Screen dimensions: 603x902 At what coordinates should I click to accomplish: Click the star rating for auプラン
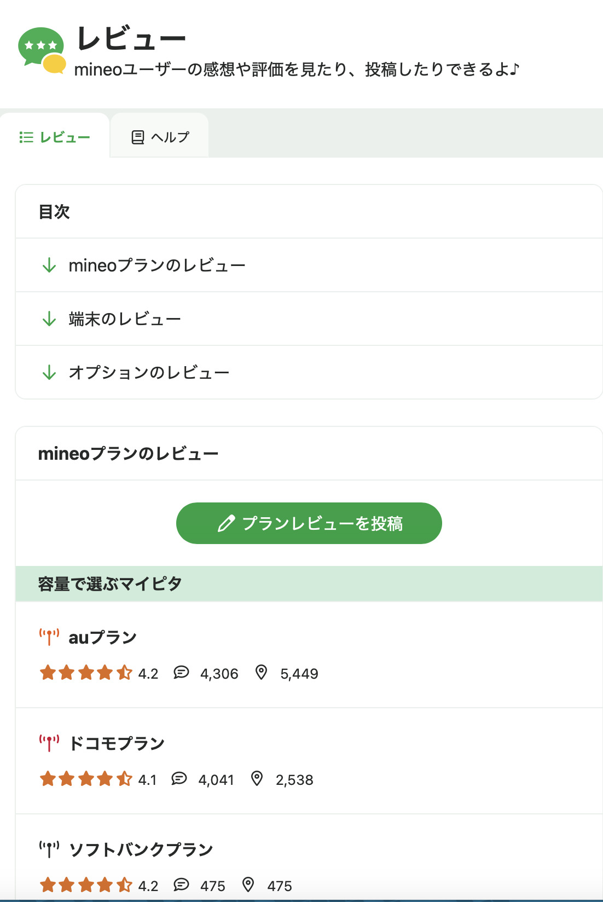click(86, 673)
